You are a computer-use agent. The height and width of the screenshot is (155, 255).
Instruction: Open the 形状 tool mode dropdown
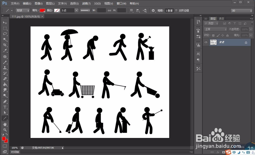click(x=23, y=10)
